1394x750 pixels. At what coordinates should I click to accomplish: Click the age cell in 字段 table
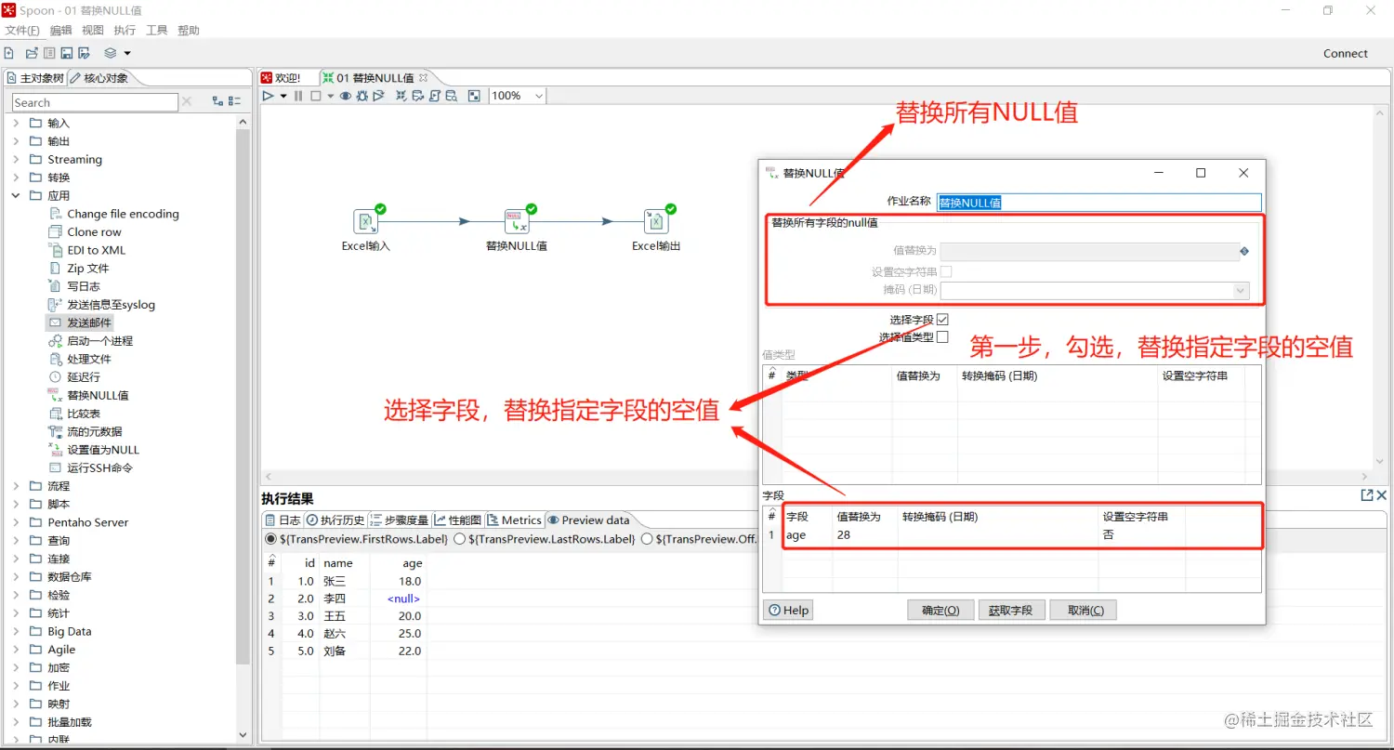click(x=807, y=535)
